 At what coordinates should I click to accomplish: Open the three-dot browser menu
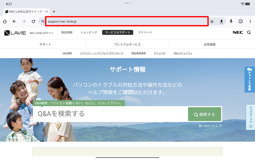pos(250,21)
